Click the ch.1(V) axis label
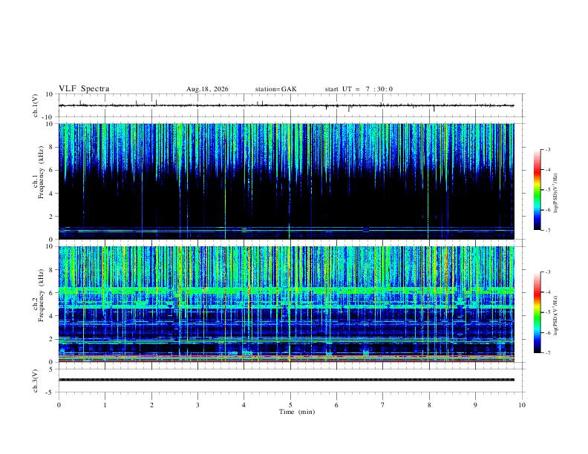588x454 pixels. tap(35, 105)
